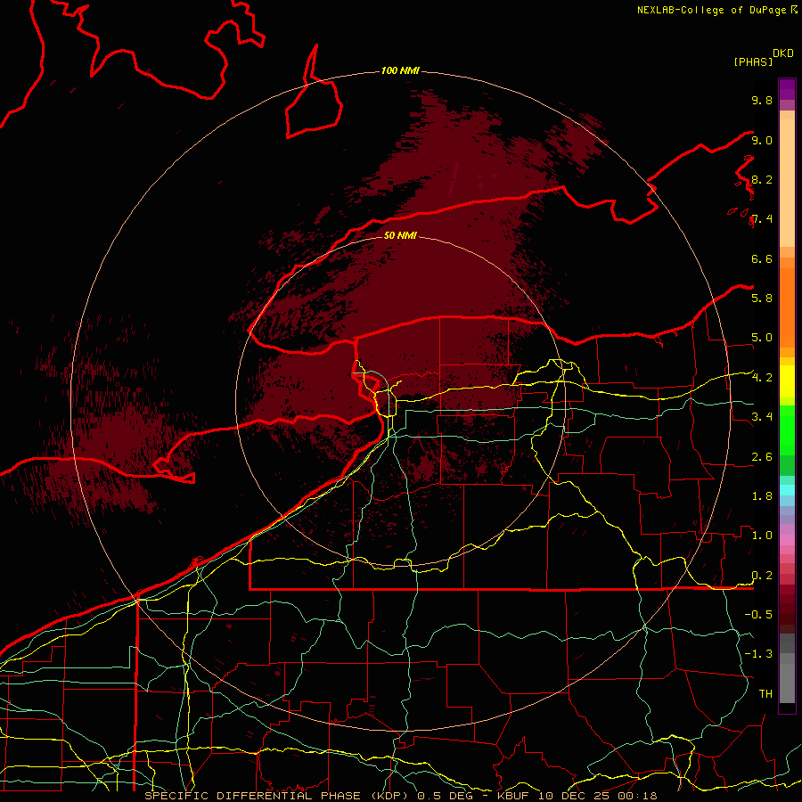Viewport: 802px width, 802px height.
Task: Click the 9.8 value on the color scale
Action: tap(762, 100)
